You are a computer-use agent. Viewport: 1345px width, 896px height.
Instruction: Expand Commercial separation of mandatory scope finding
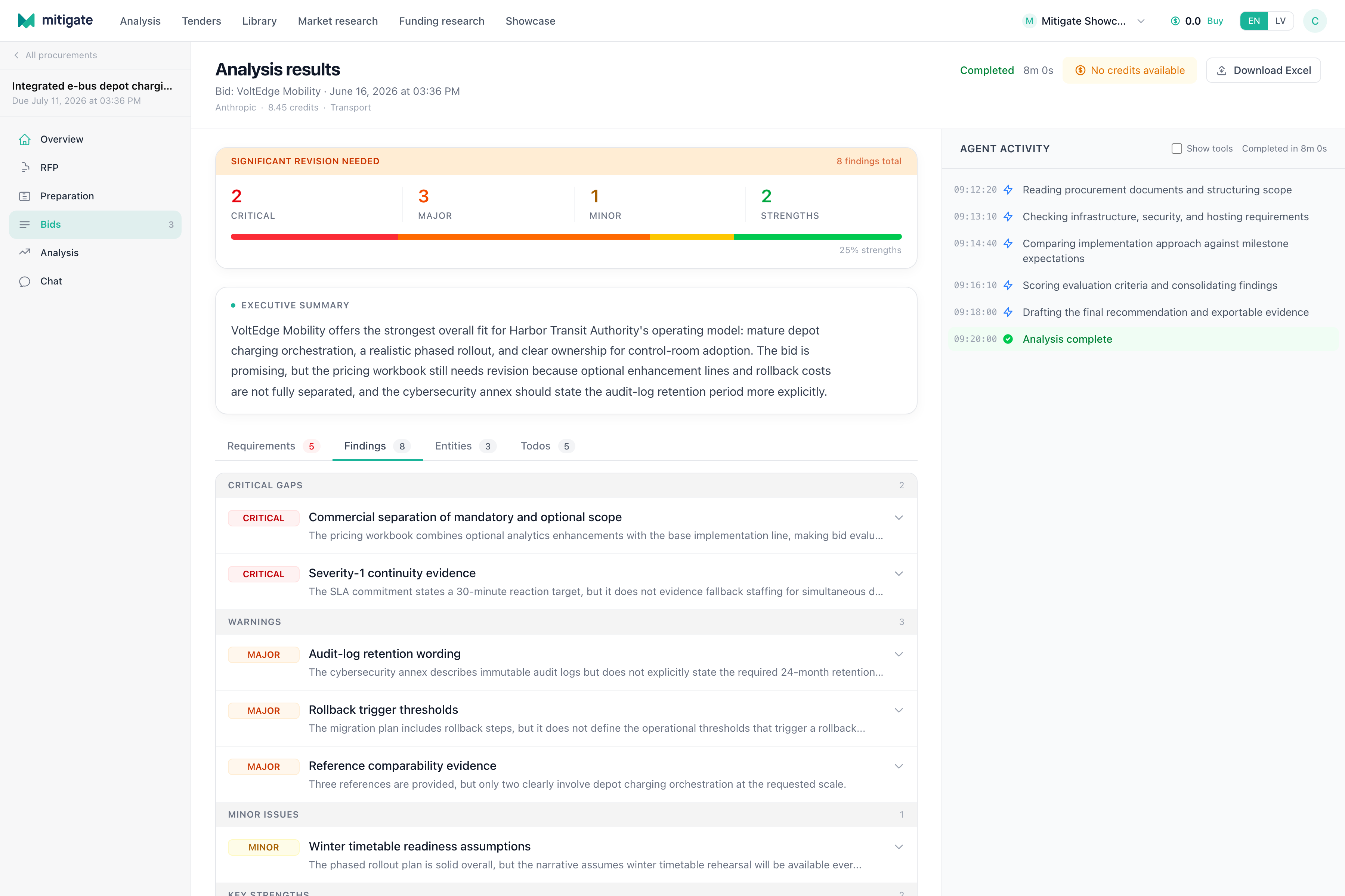coord(899,518)
